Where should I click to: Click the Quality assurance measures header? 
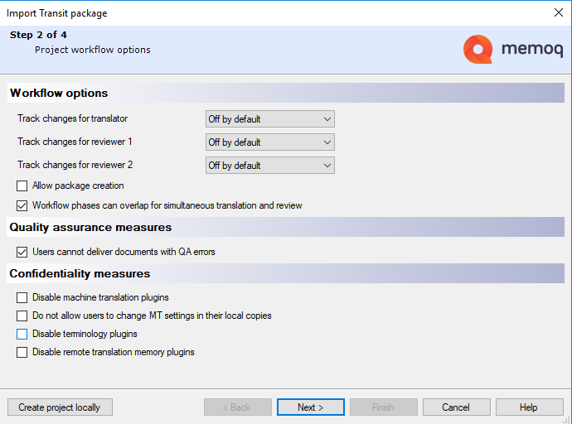pyautogui.click(x=90, y=227)
